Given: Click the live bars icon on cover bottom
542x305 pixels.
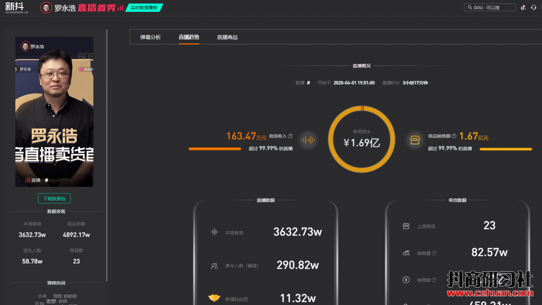Looking at the screenshot, I should tap(28, 180).
